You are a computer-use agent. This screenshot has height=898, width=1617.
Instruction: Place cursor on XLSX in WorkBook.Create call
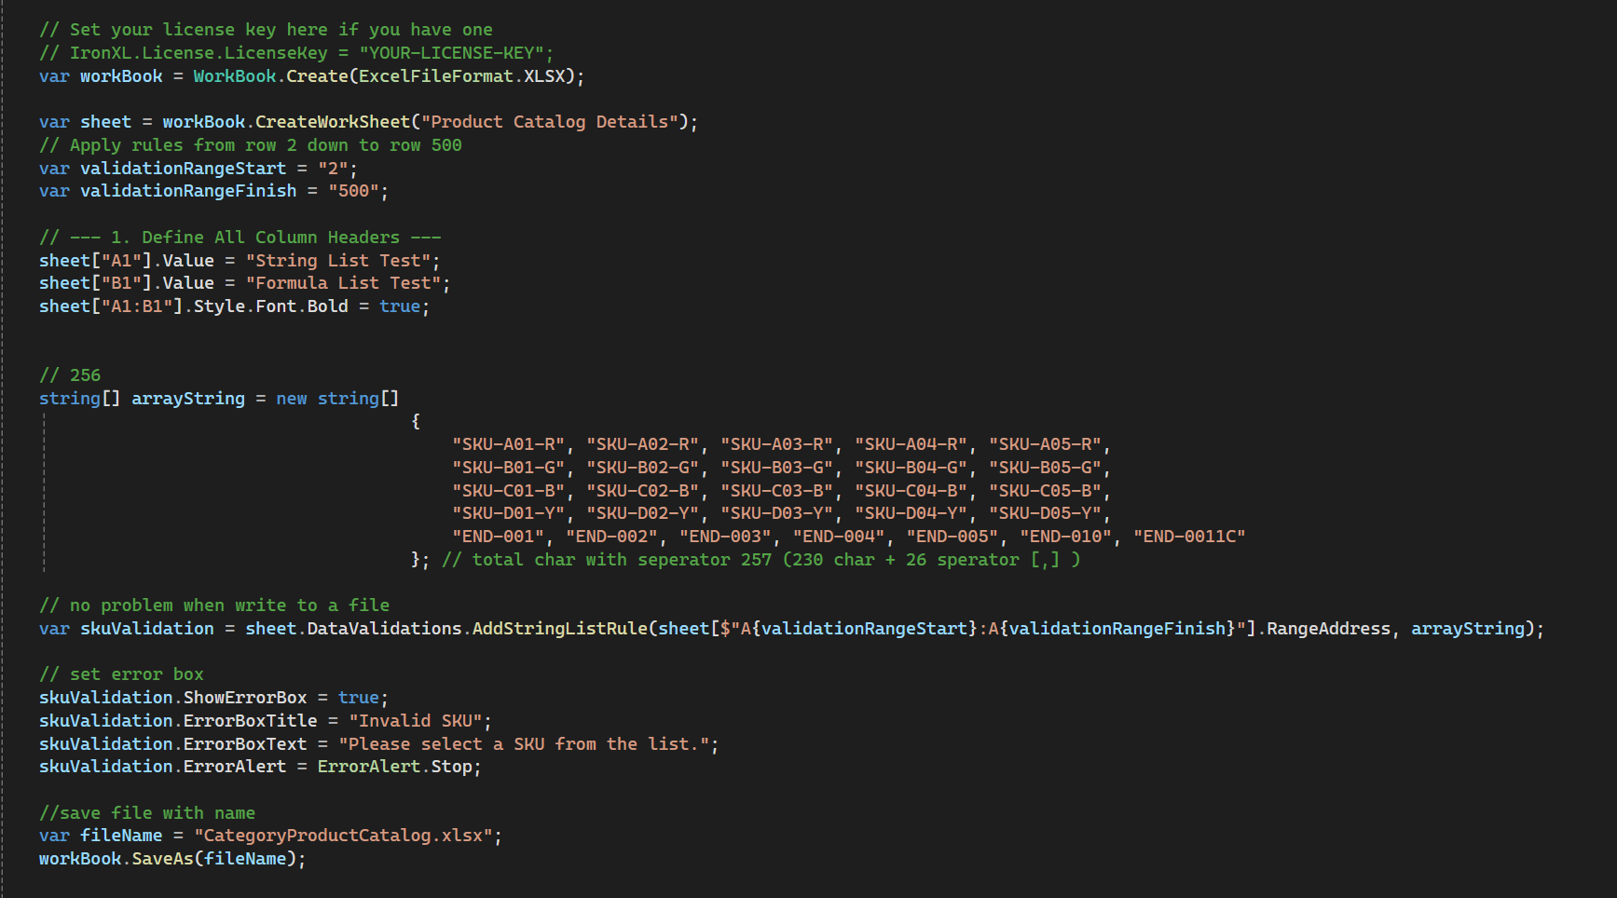[x=544, y=76]
